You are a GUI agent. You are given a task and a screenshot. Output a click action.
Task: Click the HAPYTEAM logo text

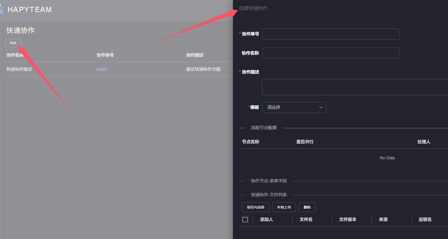[x=30, y=10]
